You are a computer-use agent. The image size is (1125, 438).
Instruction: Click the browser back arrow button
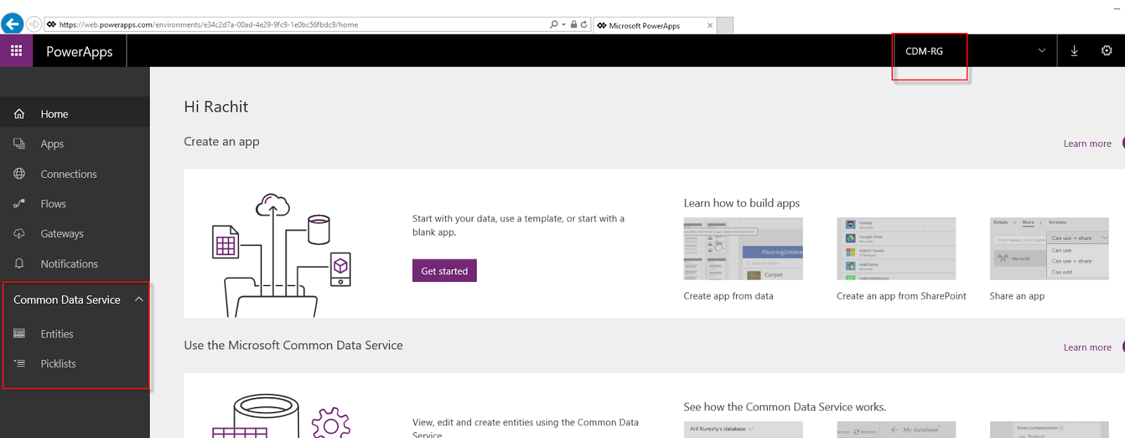coord(12,24)
